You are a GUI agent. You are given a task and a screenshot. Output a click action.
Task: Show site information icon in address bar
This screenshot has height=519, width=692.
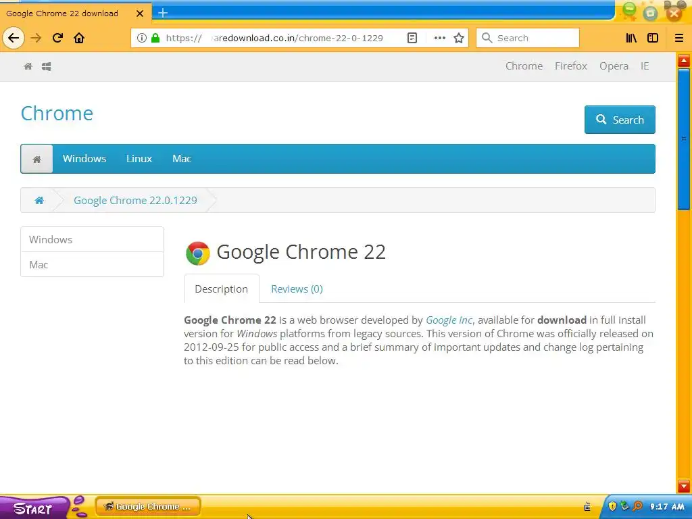(142, 38)
